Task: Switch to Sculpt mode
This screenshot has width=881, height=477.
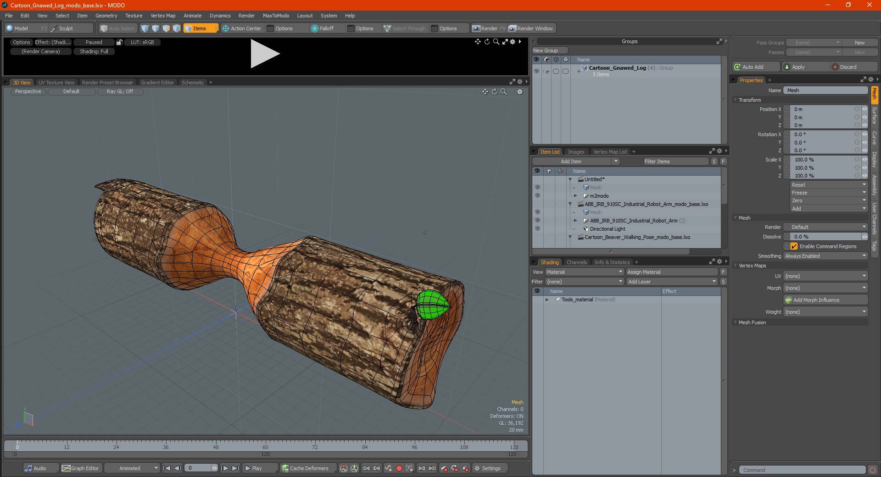Action: 71,28
